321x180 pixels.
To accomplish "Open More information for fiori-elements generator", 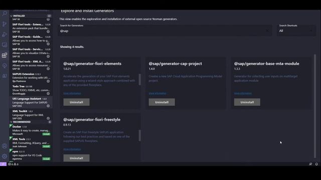I will click(x=72, y=93).
